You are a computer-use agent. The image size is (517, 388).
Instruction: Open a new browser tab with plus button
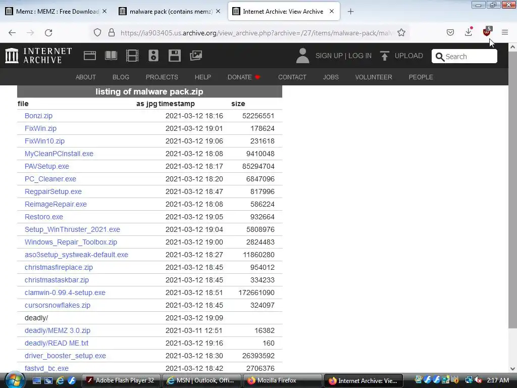(x=350, y=12)
